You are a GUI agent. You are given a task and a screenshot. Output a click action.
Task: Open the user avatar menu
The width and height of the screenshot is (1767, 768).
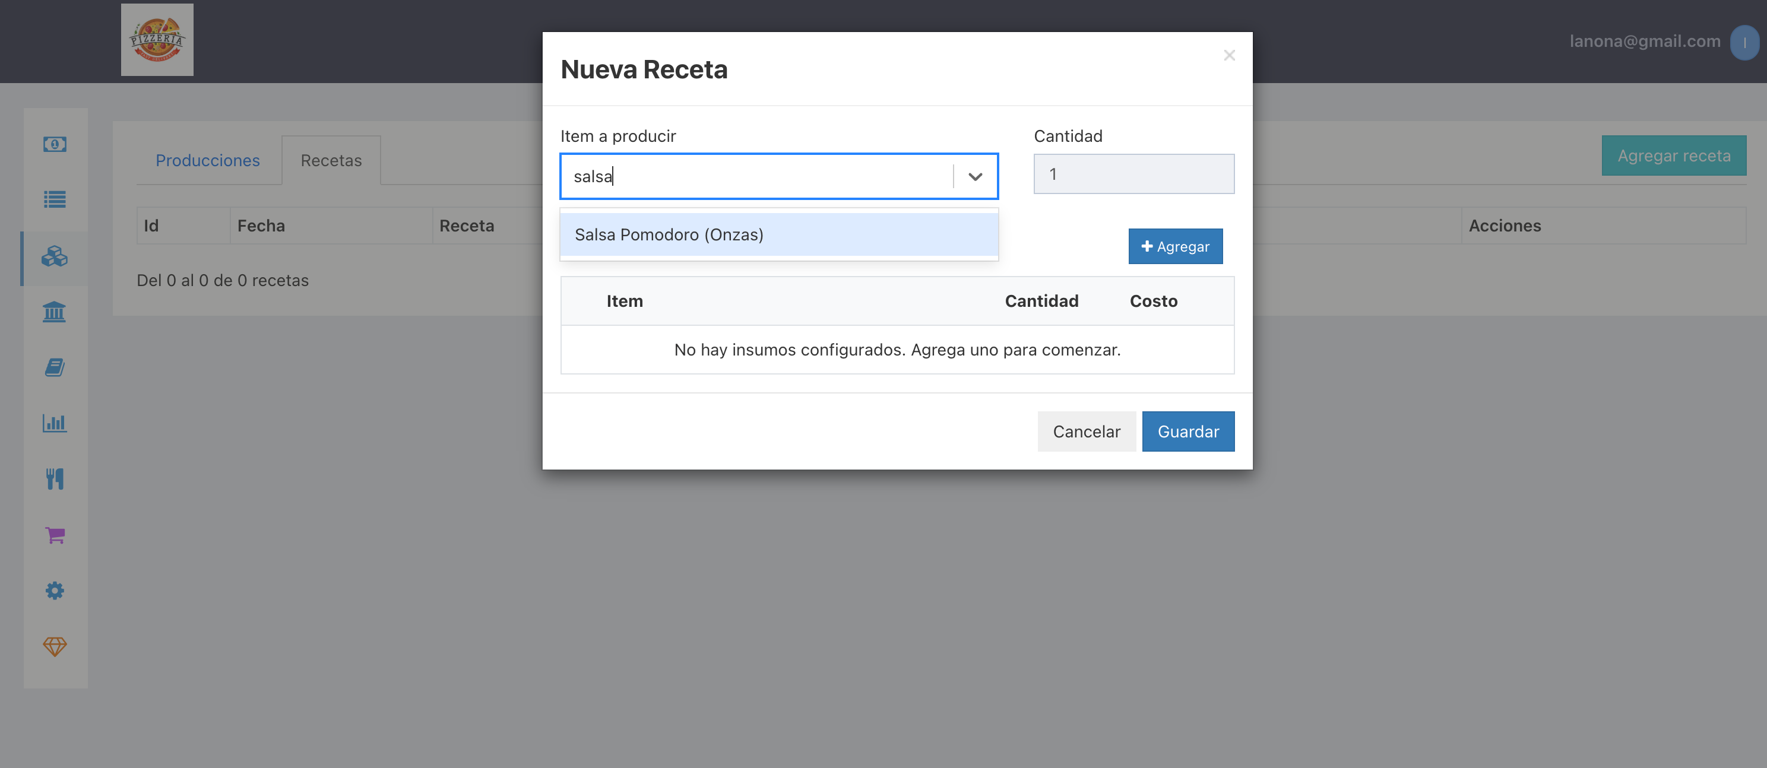(x=1744, y=43)
